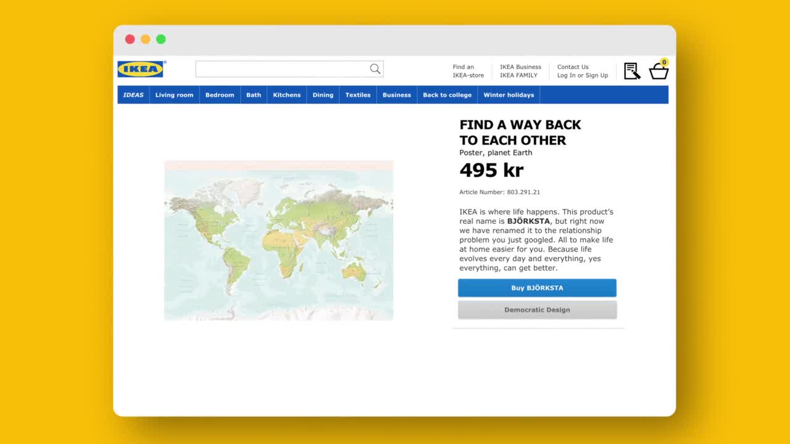Open Back to college section
The image size is (790, 444).
coord(447,95)
